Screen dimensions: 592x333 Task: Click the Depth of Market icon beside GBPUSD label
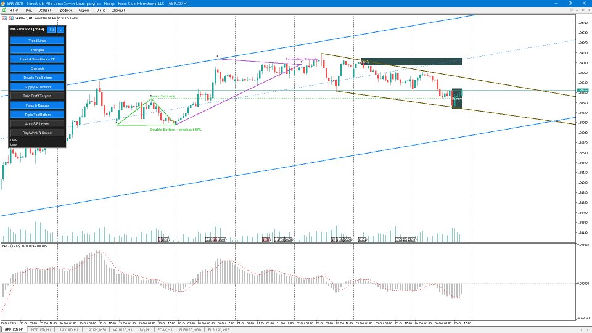coord(4,18)
